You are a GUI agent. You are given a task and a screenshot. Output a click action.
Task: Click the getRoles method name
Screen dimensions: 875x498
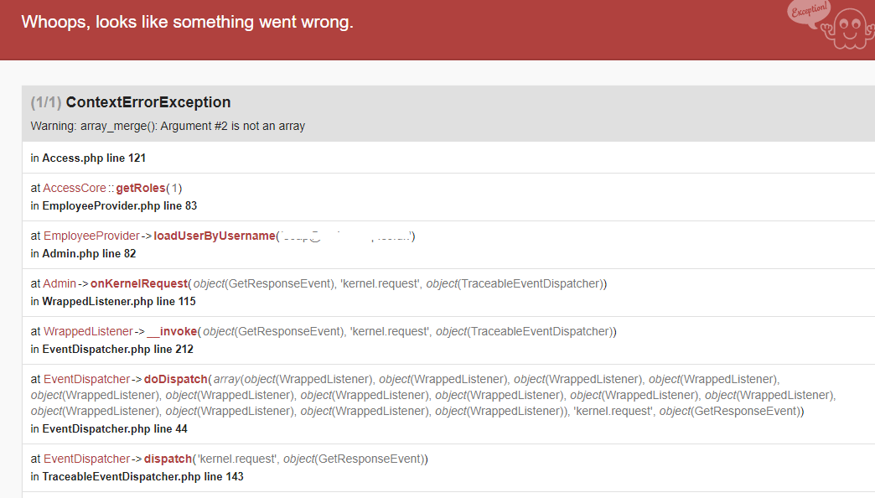140,188
